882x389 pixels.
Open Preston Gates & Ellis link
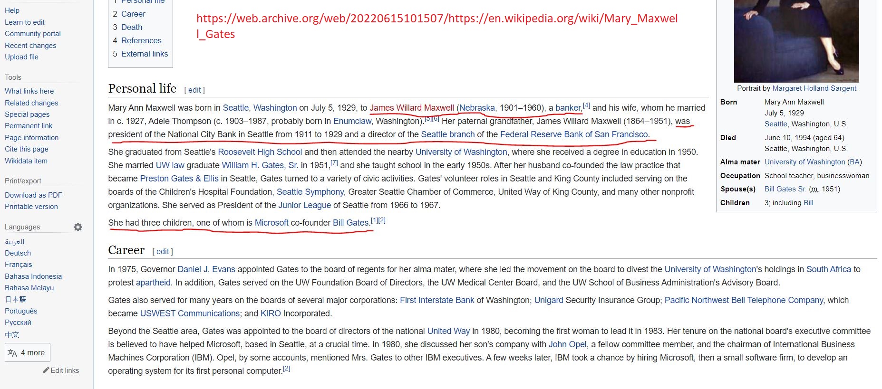[x=179, y=179]
